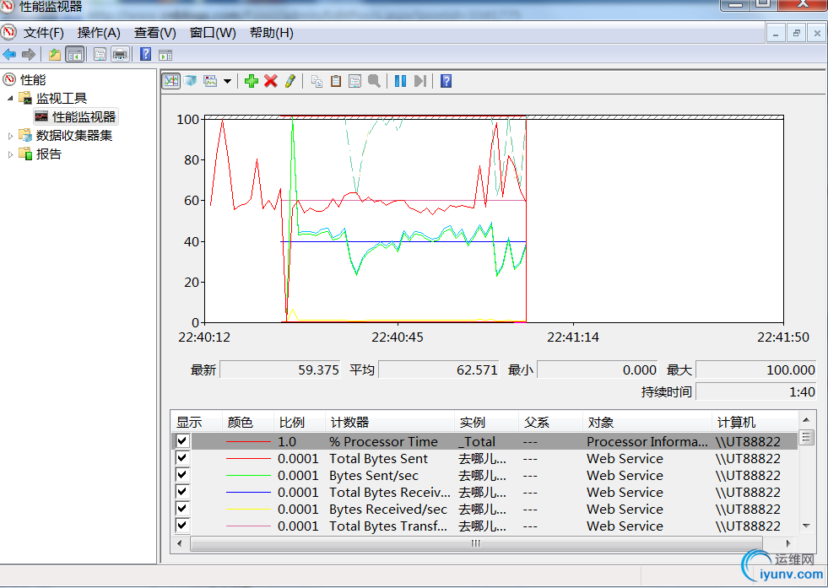The image size is (828, 588).
Task: Uncheck the Total Bytes Sent counter checkbox
Action: (182, 457)
